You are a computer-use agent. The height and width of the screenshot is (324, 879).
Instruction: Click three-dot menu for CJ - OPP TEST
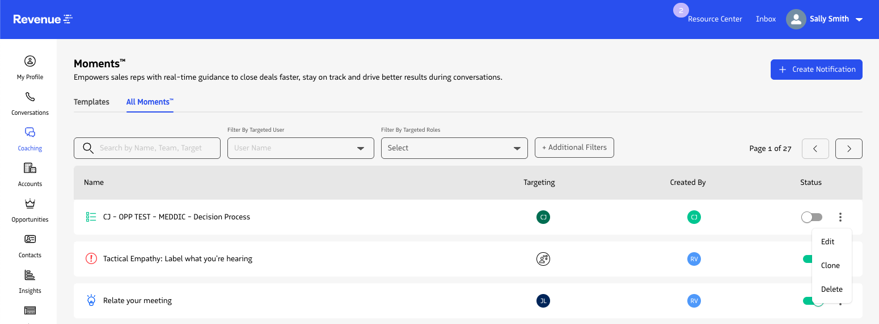coord(840,217)
